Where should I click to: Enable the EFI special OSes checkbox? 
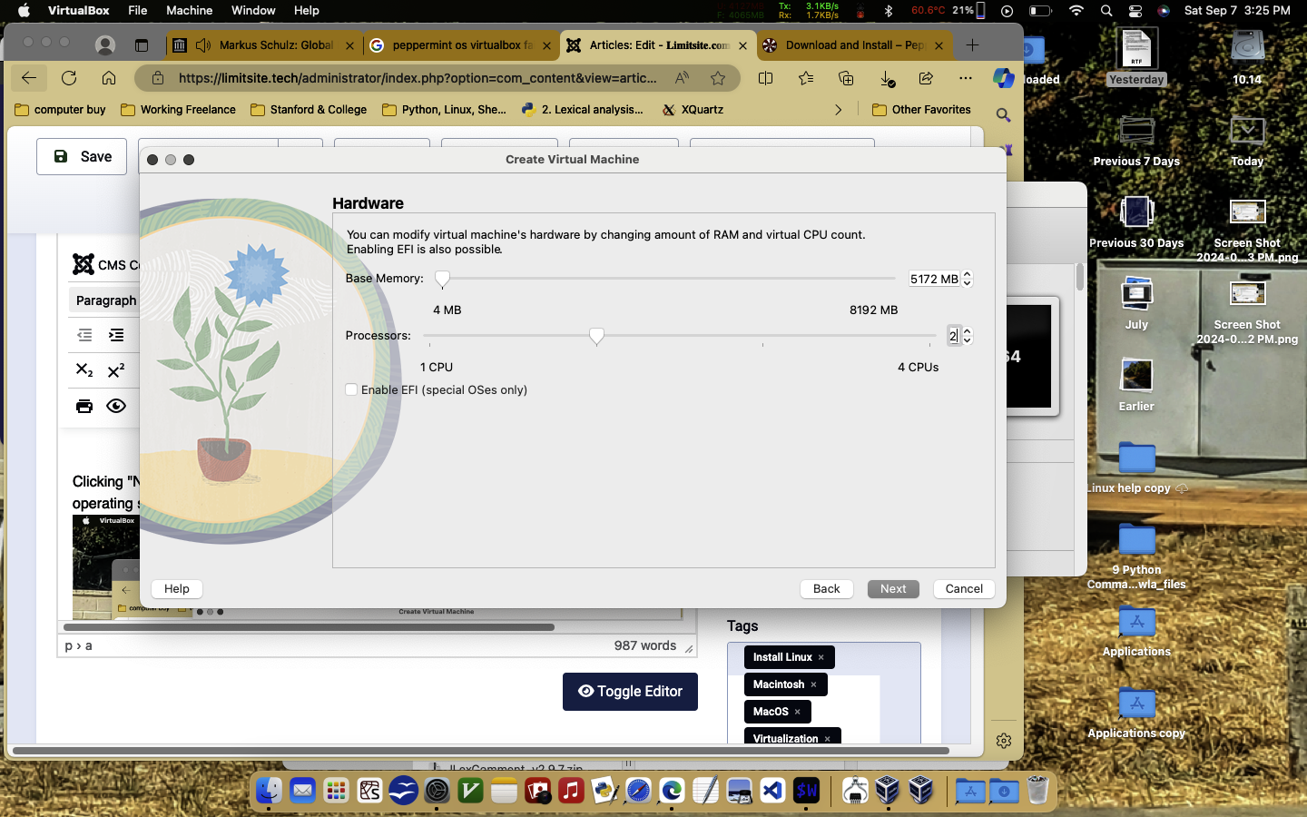351,390
